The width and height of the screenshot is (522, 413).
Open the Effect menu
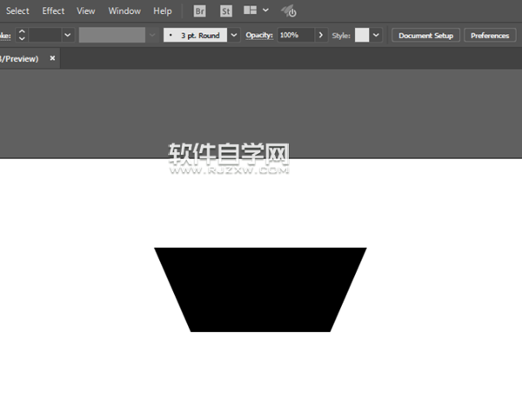(x=53, y=11)
